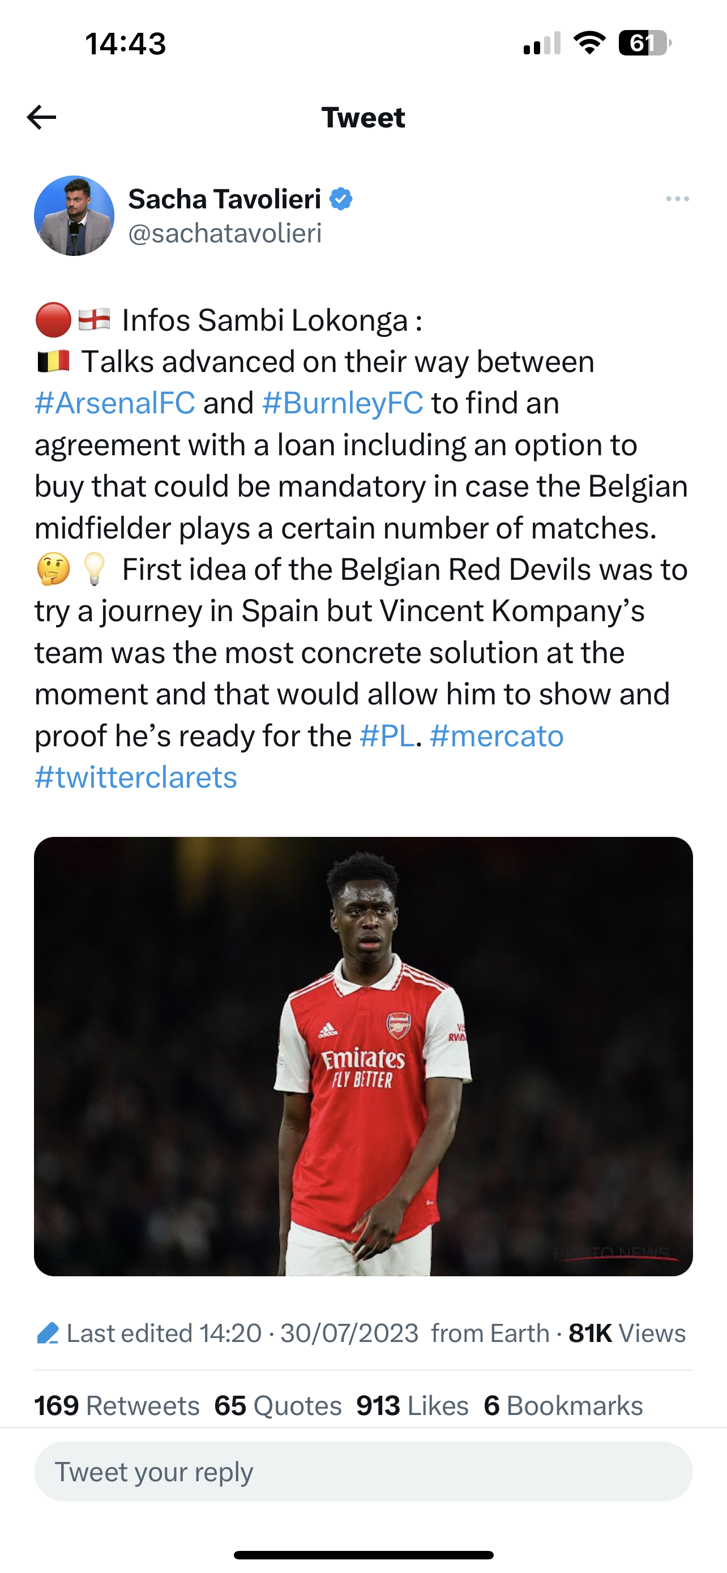Open the #BurnleyFC hashtag
The image size is (727, 1573).
pos(343,403)
